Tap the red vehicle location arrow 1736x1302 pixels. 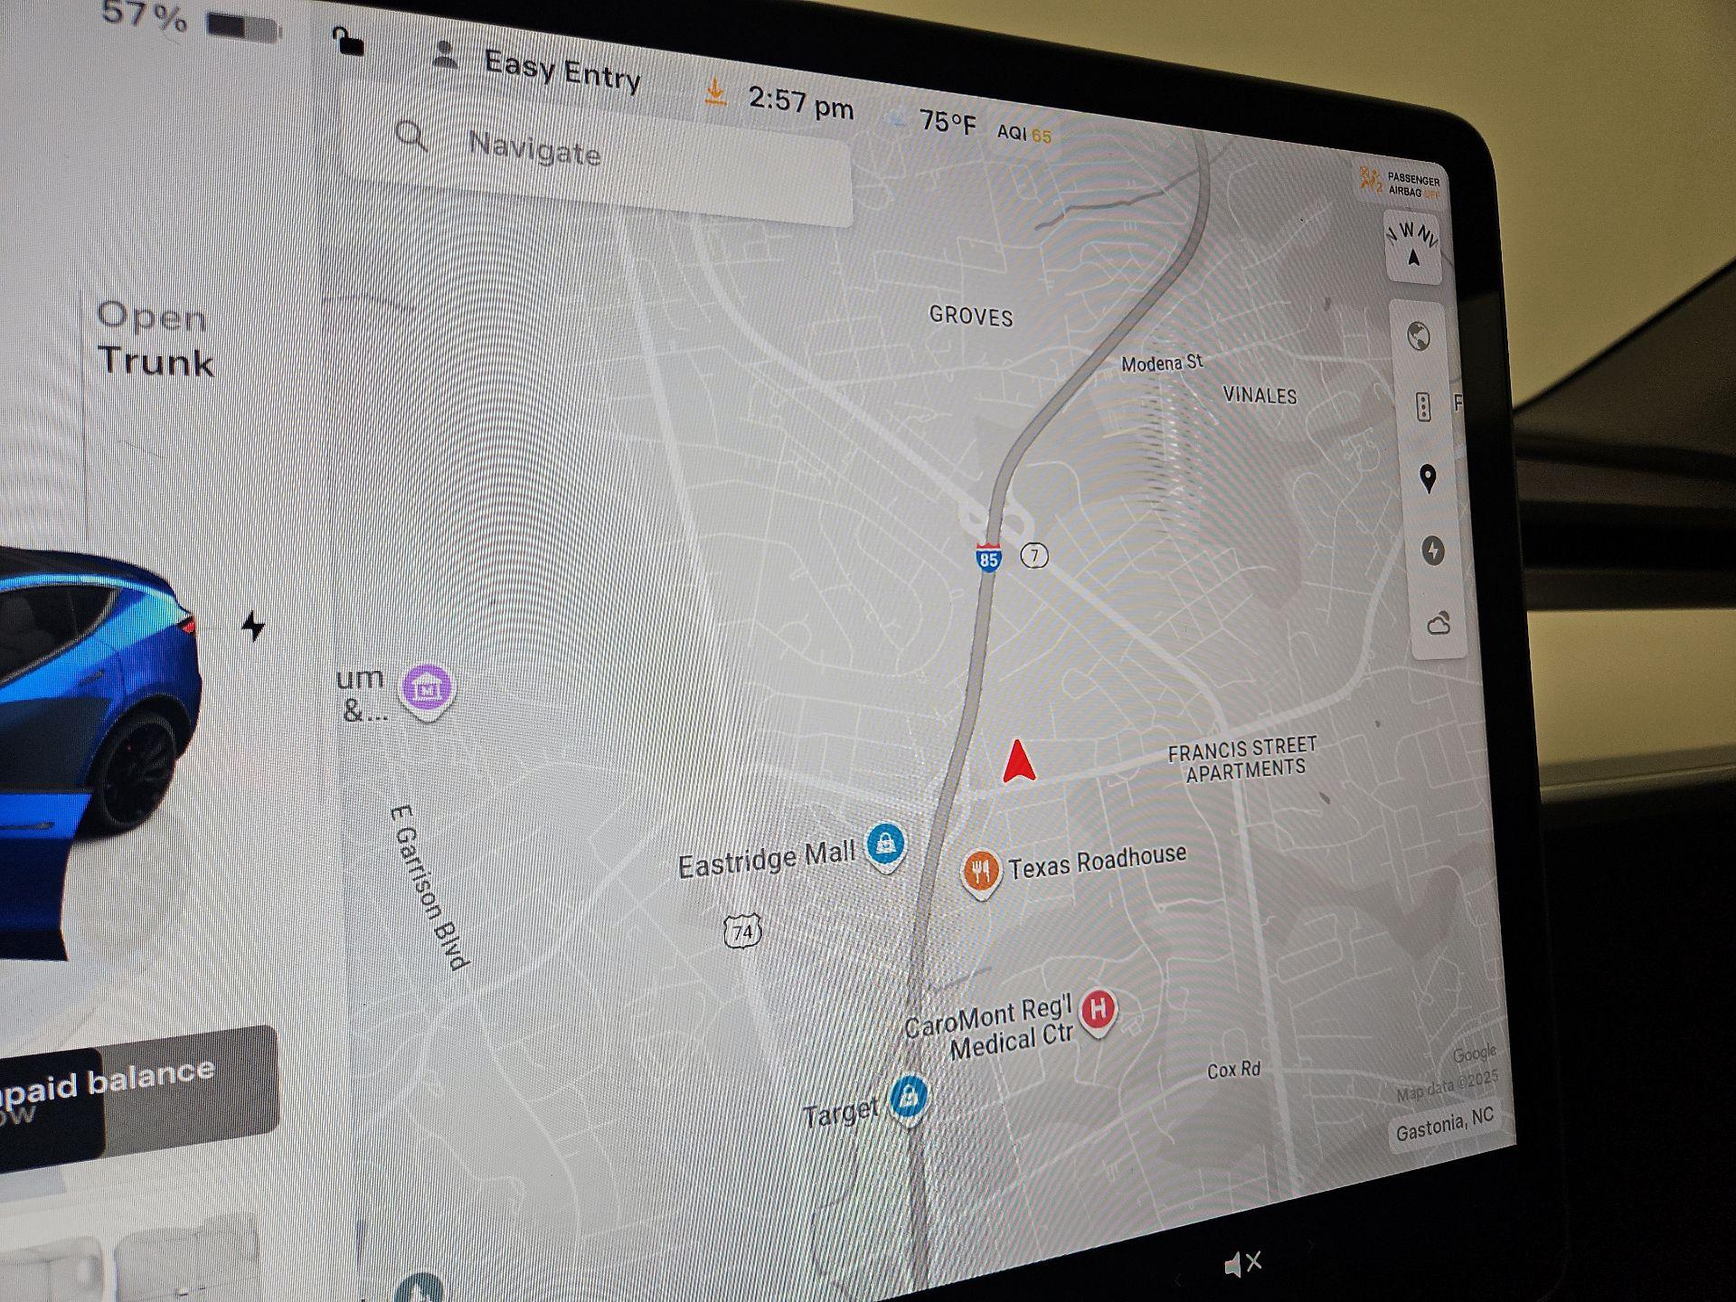[1019, 761]
